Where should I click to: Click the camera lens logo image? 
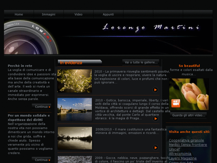tap(31, 37)
